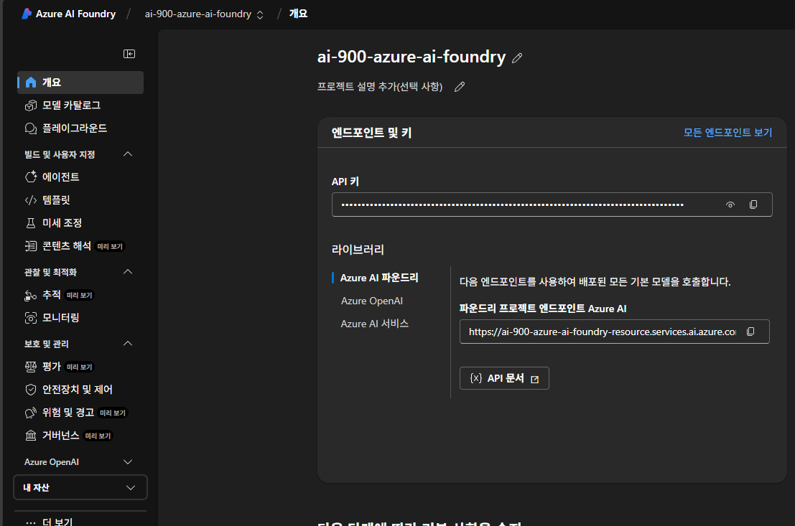
Task: Click the 모니터링 camera icon
Action: pos(31,318)
